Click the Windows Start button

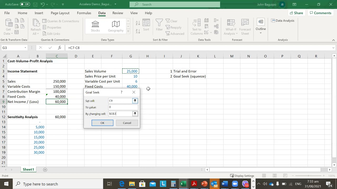(x=6, y=184)
